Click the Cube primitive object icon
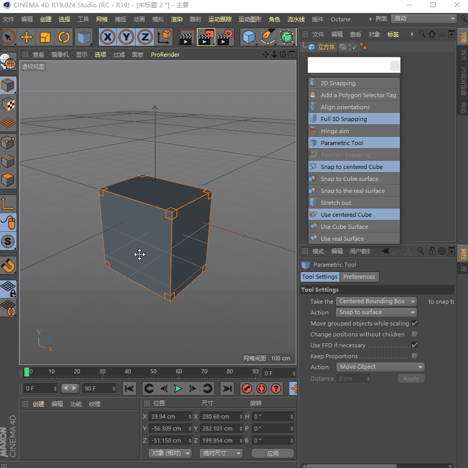This screenshot has width=468, height=468. 250,37
